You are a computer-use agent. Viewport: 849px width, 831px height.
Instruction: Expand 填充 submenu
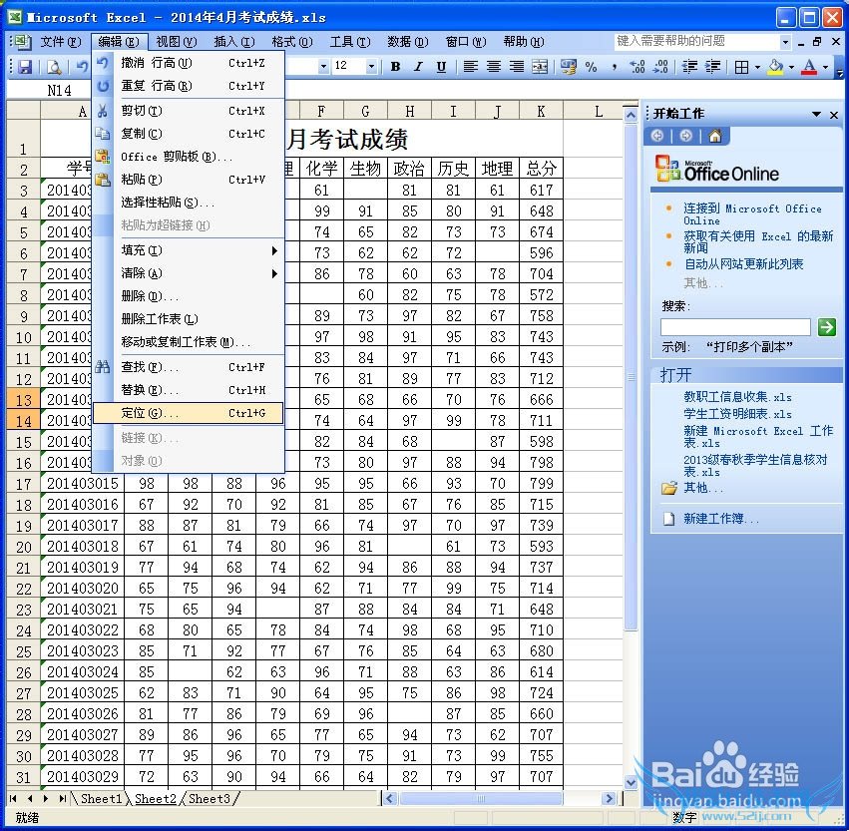coord(188,250)
